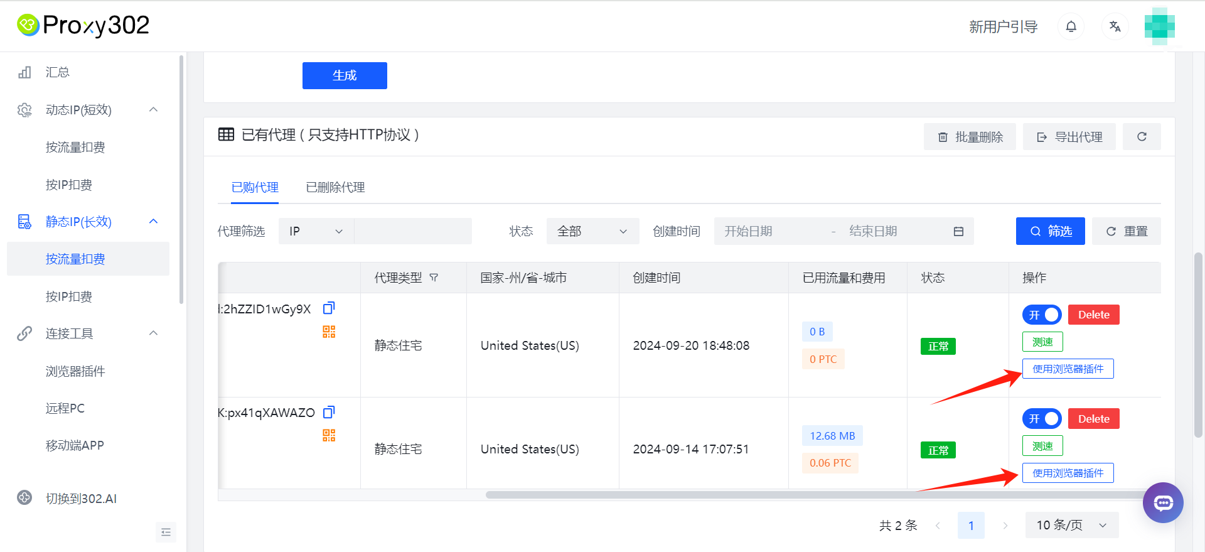This screenshot has width=1205, height=552.
Task: Toggle 开 switch for 2024-09-14 proxy
Action: coord(1042,419)
